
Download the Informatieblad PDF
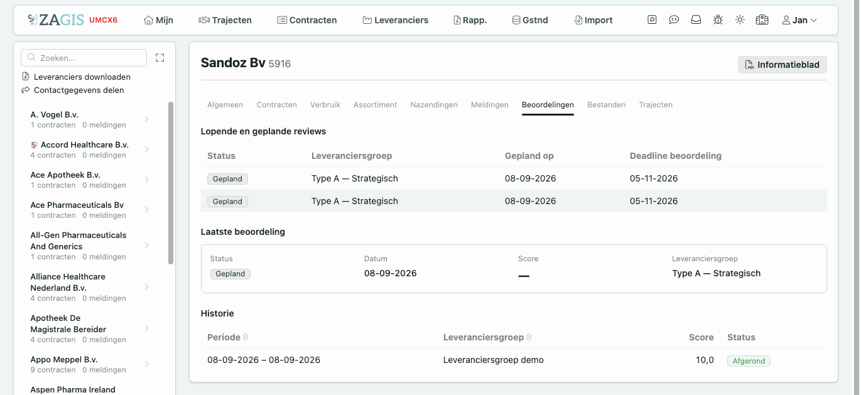click(782, 65)
